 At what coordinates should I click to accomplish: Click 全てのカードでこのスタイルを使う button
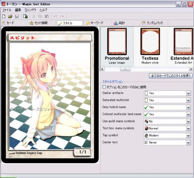[171, 76]
